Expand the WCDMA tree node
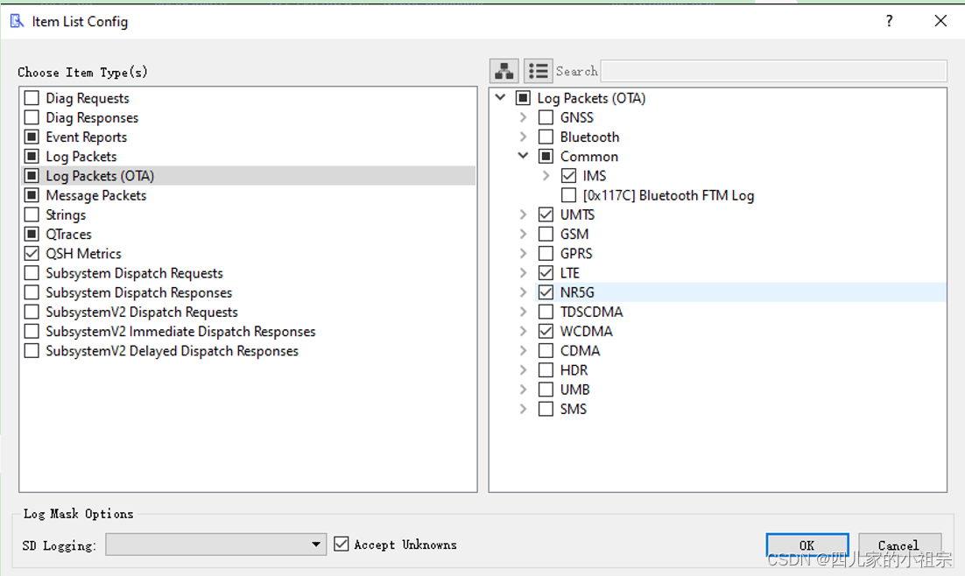The image size is (965, 576). (523, 331)
